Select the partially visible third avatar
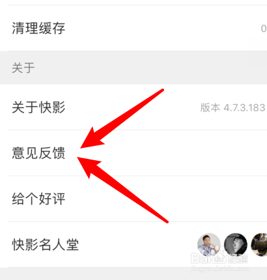Viewport: 267px width, 280px height. [259, 245]
